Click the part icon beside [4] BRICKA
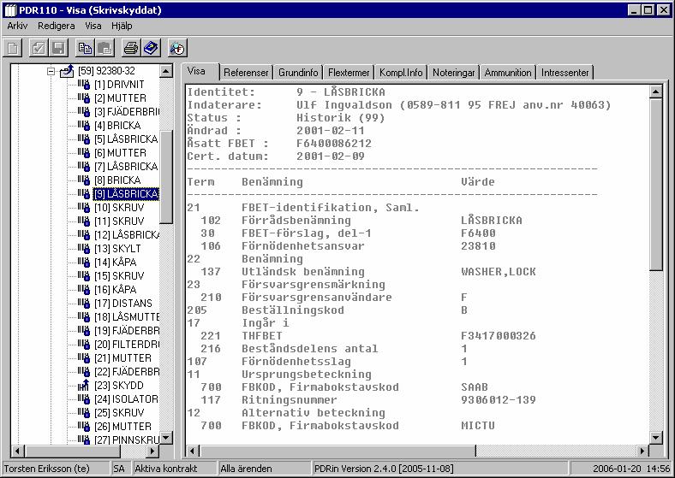This screenshot has width=675, height=478. pos(83,126)
